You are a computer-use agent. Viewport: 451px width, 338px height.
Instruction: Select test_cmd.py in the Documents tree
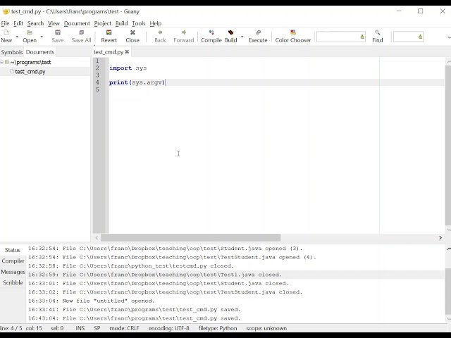click(x=30, y=72)
